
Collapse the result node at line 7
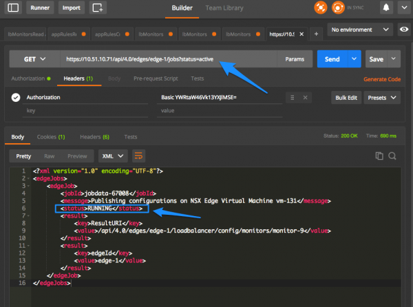(x=28, y=216)
